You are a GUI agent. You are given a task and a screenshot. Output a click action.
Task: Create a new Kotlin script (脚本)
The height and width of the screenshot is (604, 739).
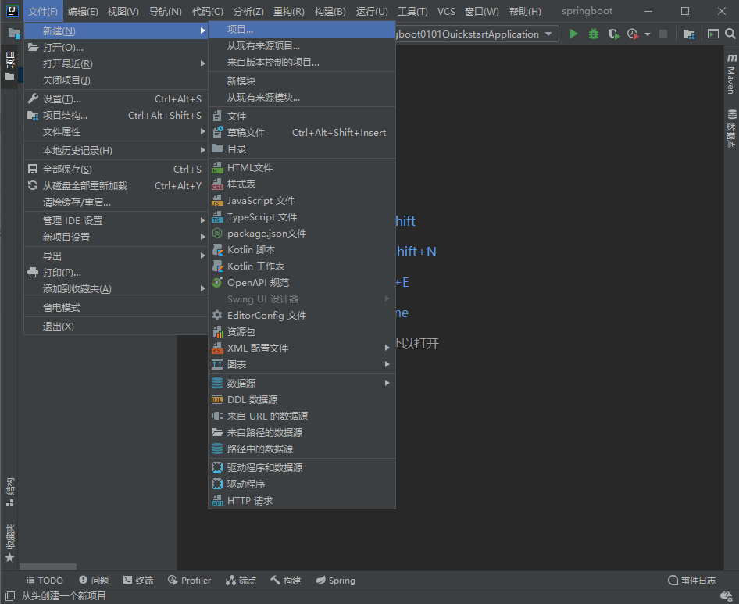click(302, 250)
